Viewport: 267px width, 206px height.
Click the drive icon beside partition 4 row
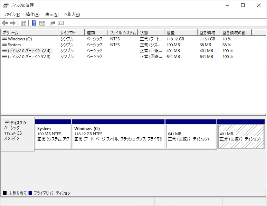tap(4, 51)
